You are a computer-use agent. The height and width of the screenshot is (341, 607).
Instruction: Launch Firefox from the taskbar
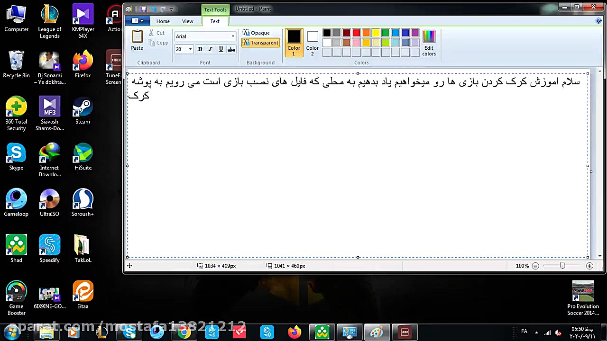coord(294,332)
